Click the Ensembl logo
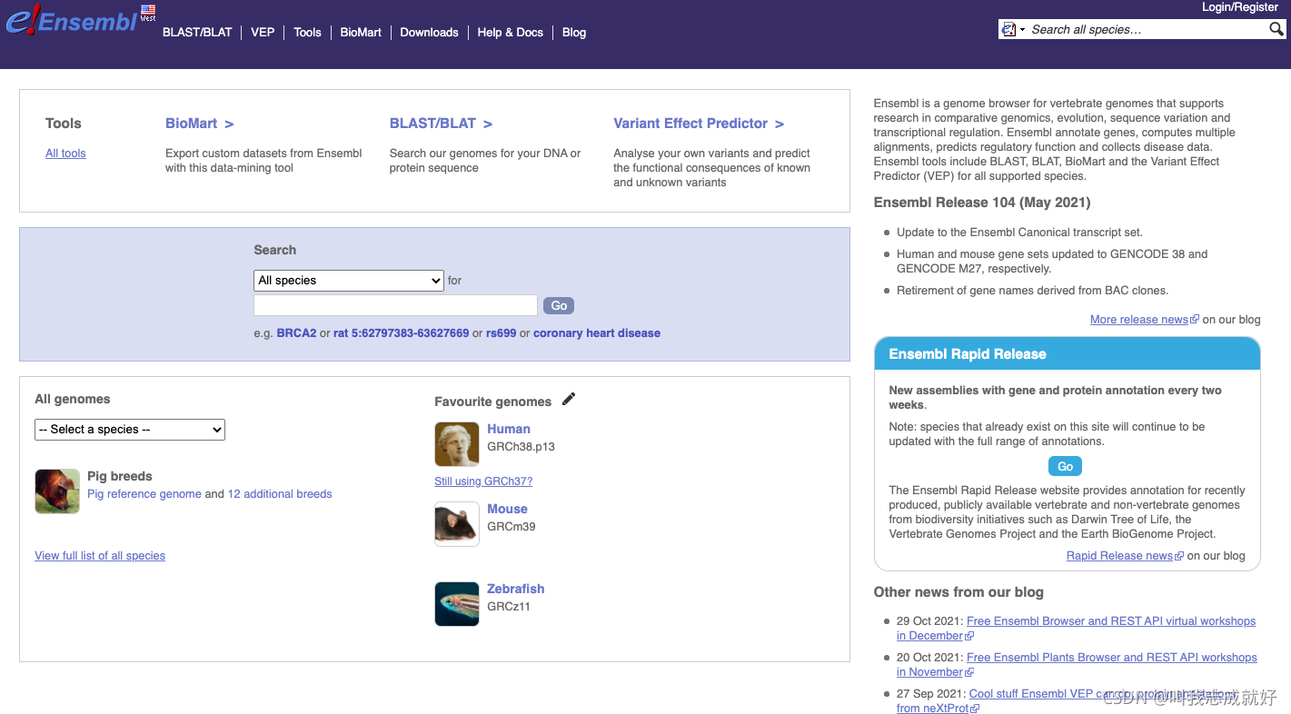 click(x=71, y=20)
